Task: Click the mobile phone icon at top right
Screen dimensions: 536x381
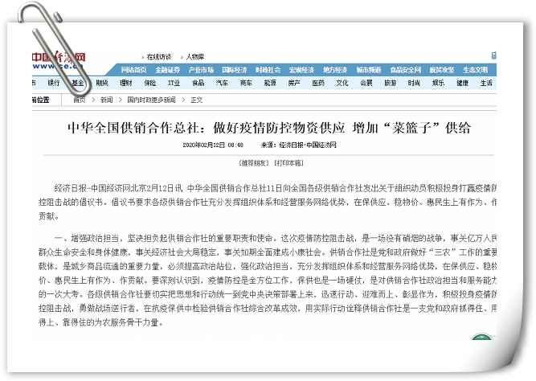Action: click(494, 55)
